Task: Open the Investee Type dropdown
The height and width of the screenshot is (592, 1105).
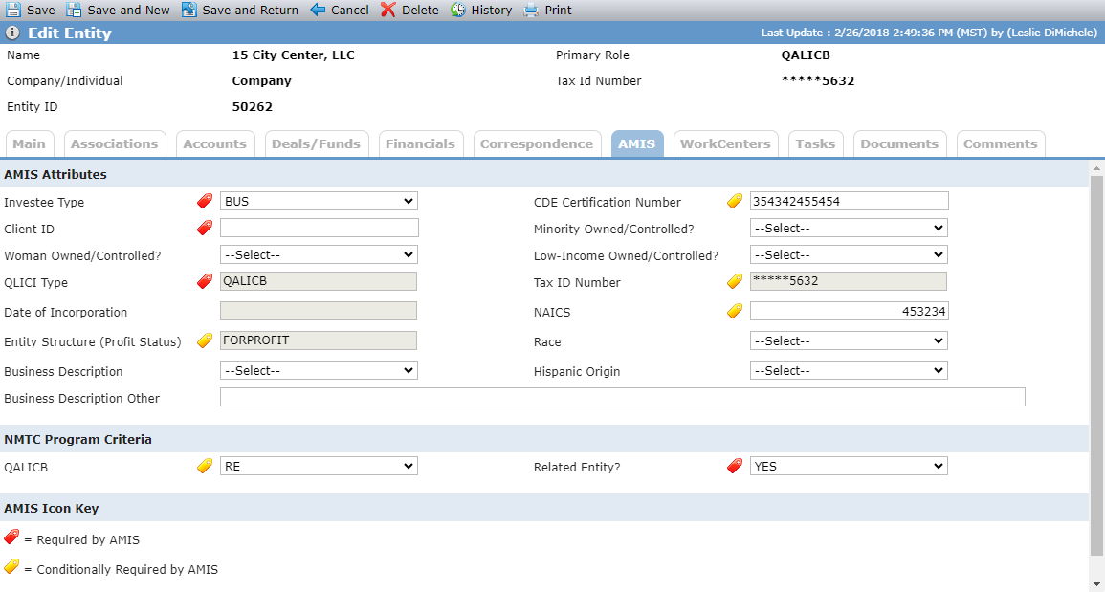Action: click(x=319, y=201)
